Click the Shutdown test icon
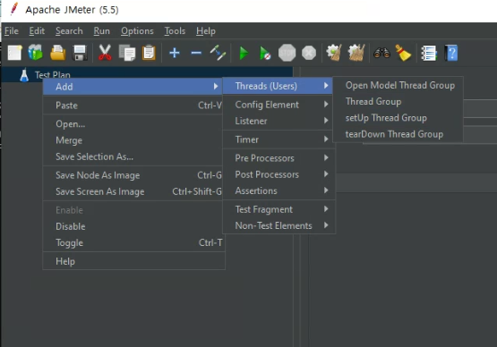Screen dimensions: 497x347 (x=309, y=53)
